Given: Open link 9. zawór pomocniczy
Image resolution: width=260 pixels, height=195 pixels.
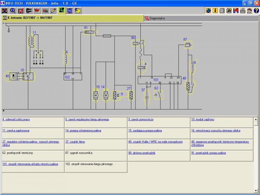Looking at the screenshot, I should click(x=141, y=119).
